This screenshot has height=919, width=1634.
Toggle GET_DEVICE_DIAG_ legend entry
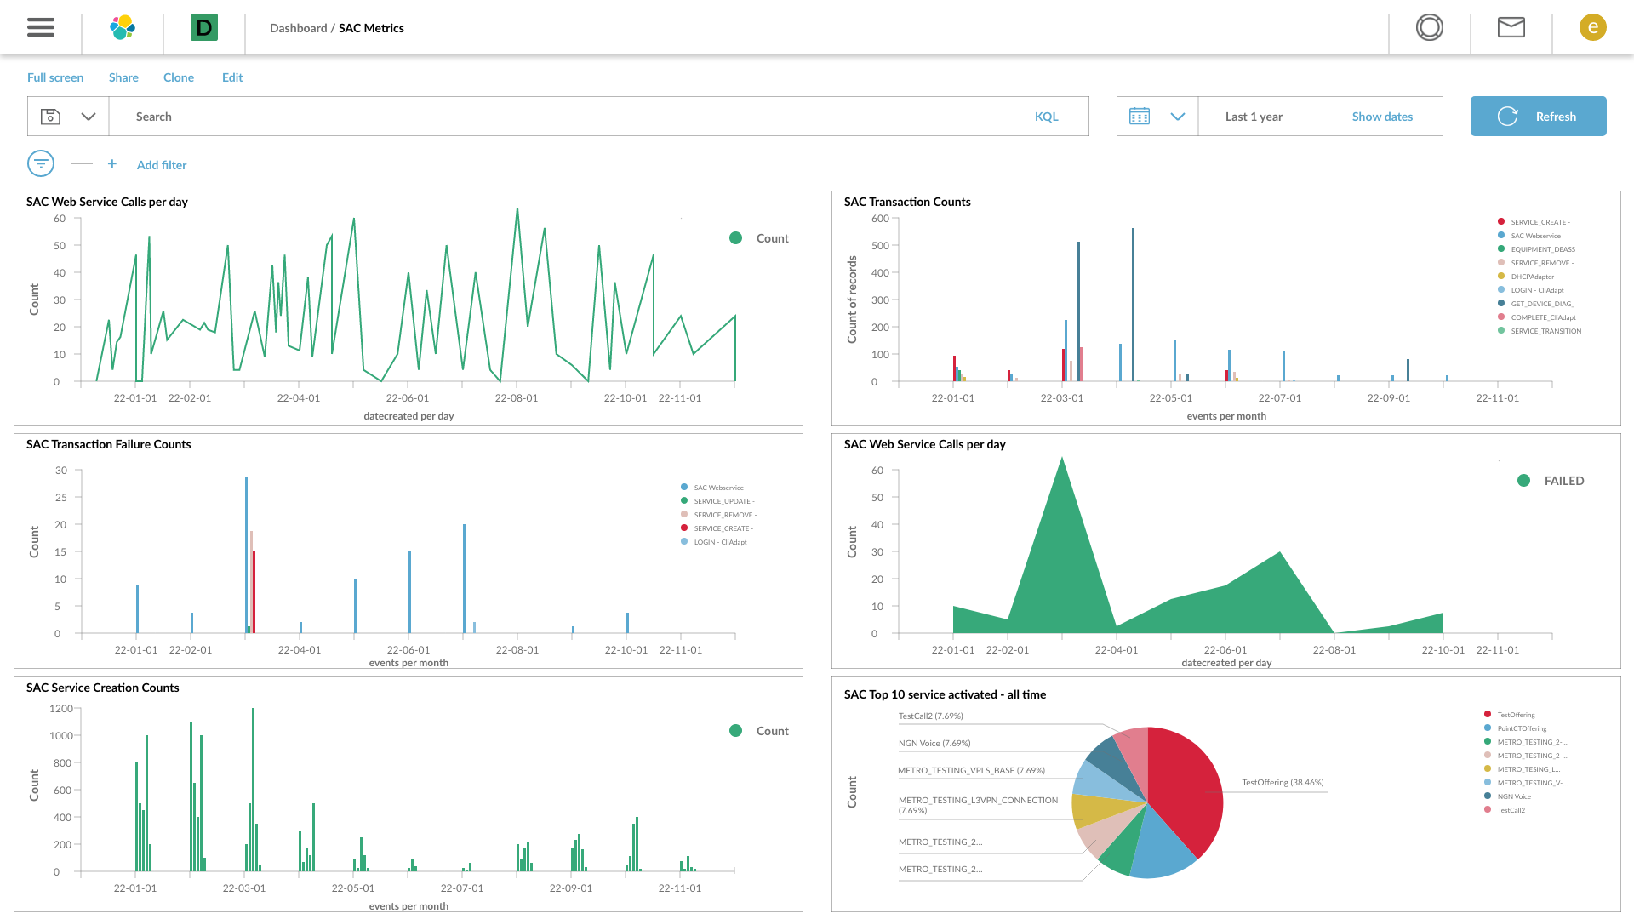click(x=1536, y=304)
